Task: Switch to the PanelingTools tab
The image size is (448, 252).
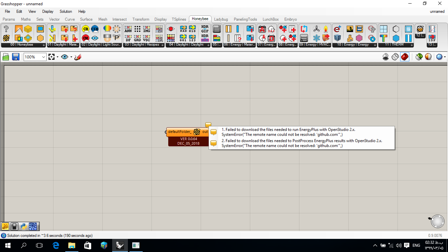Action: tap(245, 19)
